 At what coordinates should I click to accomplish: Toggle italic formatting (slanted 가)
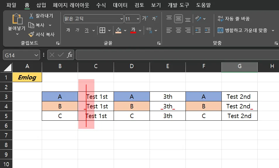pos(77,30)
